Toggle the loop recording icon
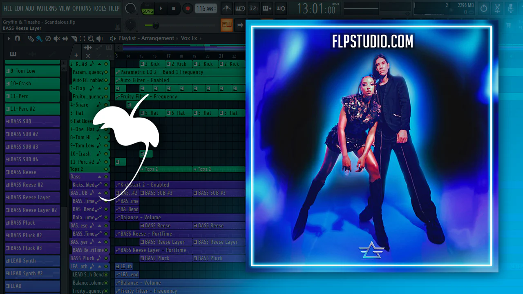523x294 pixels. click(281, 8)
